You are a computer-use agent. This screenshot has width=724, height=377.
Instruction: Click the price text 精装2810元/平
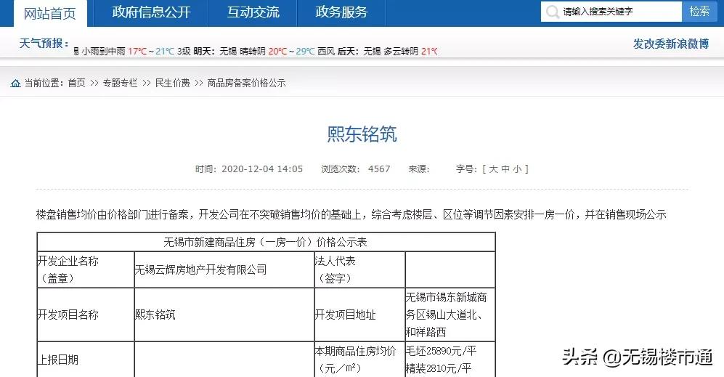[x=439, y=368]
